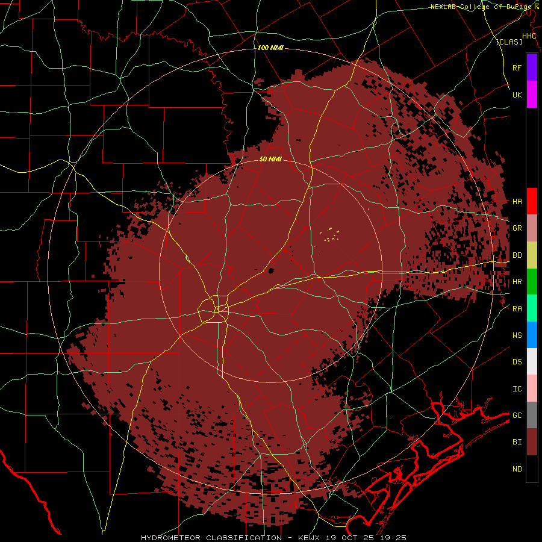The image size is (542, 542).
Task: Click the BD yellow legend swatch
Action: point(532,255)
